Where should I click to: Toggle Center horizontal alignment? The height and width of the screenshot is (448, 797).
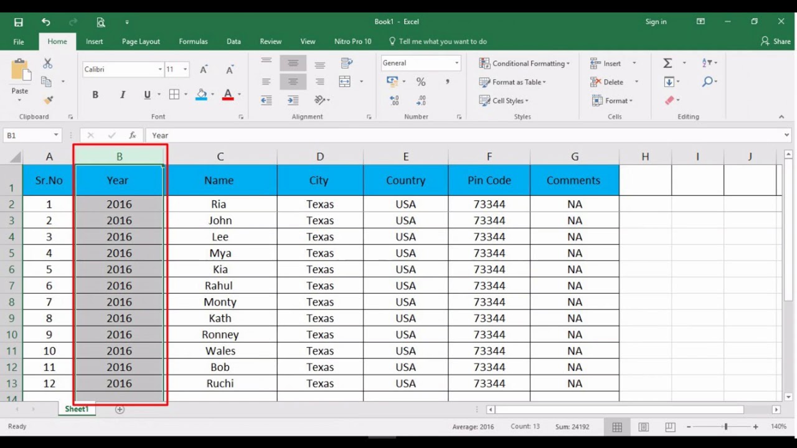pyautogui.click(x=293, y=82)
